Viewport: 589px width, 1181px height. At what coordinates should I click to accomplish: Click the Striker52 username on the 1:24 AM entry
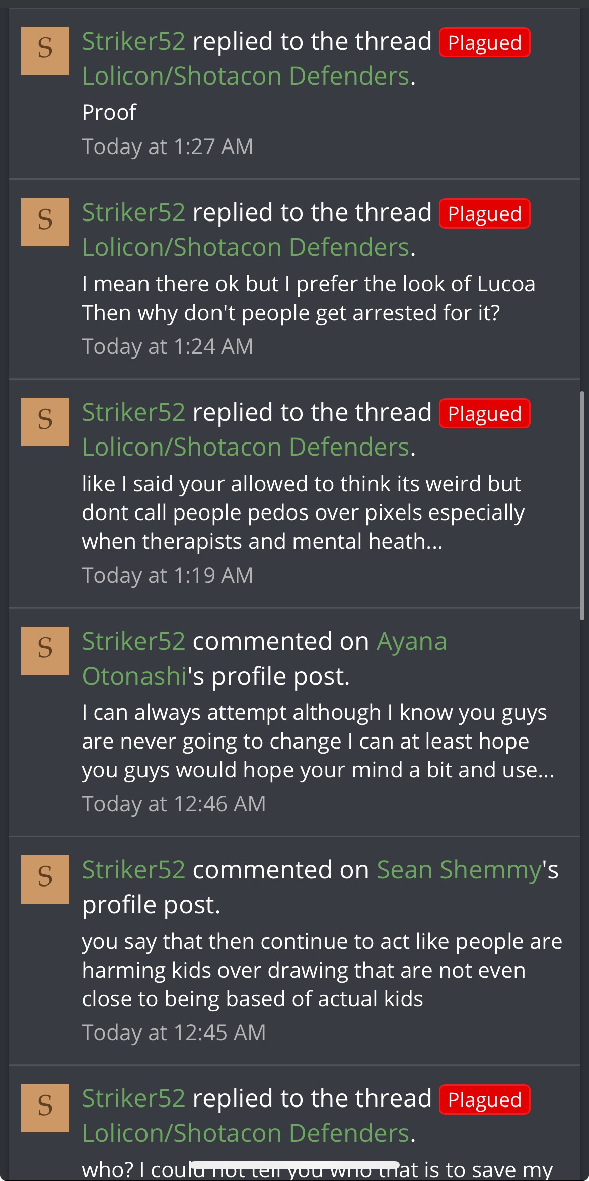click(133, 212)
